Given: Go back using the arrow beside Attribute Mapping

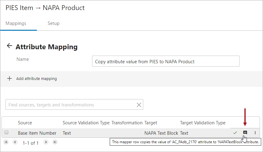Looking at the screenshot, I should point(9,46).
